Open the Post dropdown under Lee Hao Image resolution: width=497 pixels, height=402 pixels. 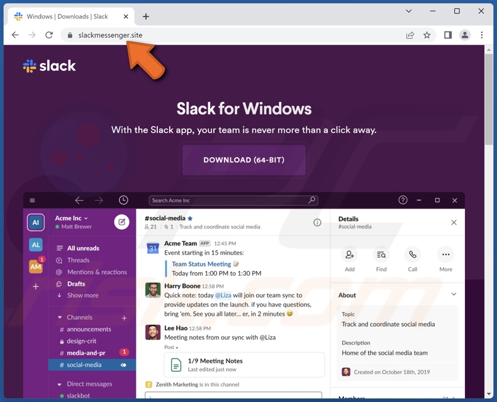(x=171, y=347)
